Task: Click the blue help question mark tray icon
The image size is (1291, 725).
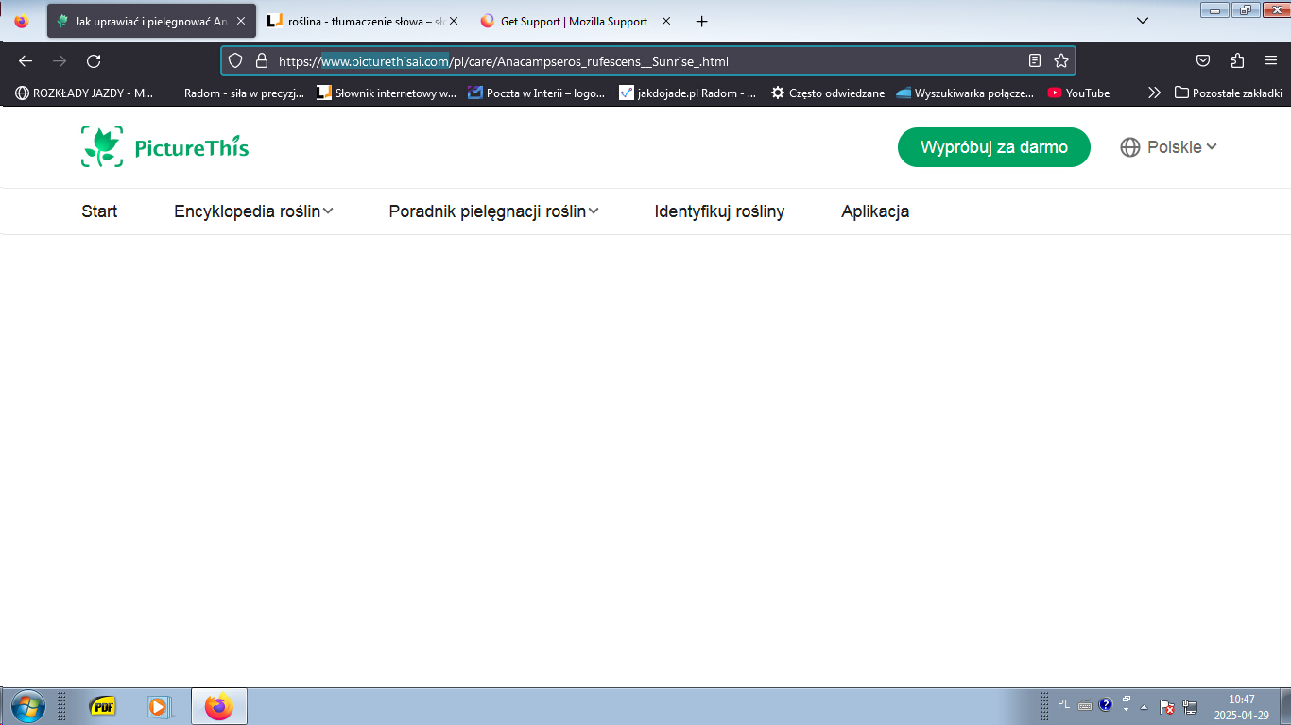Action: pyautogui.click(x=1106, y=704)
